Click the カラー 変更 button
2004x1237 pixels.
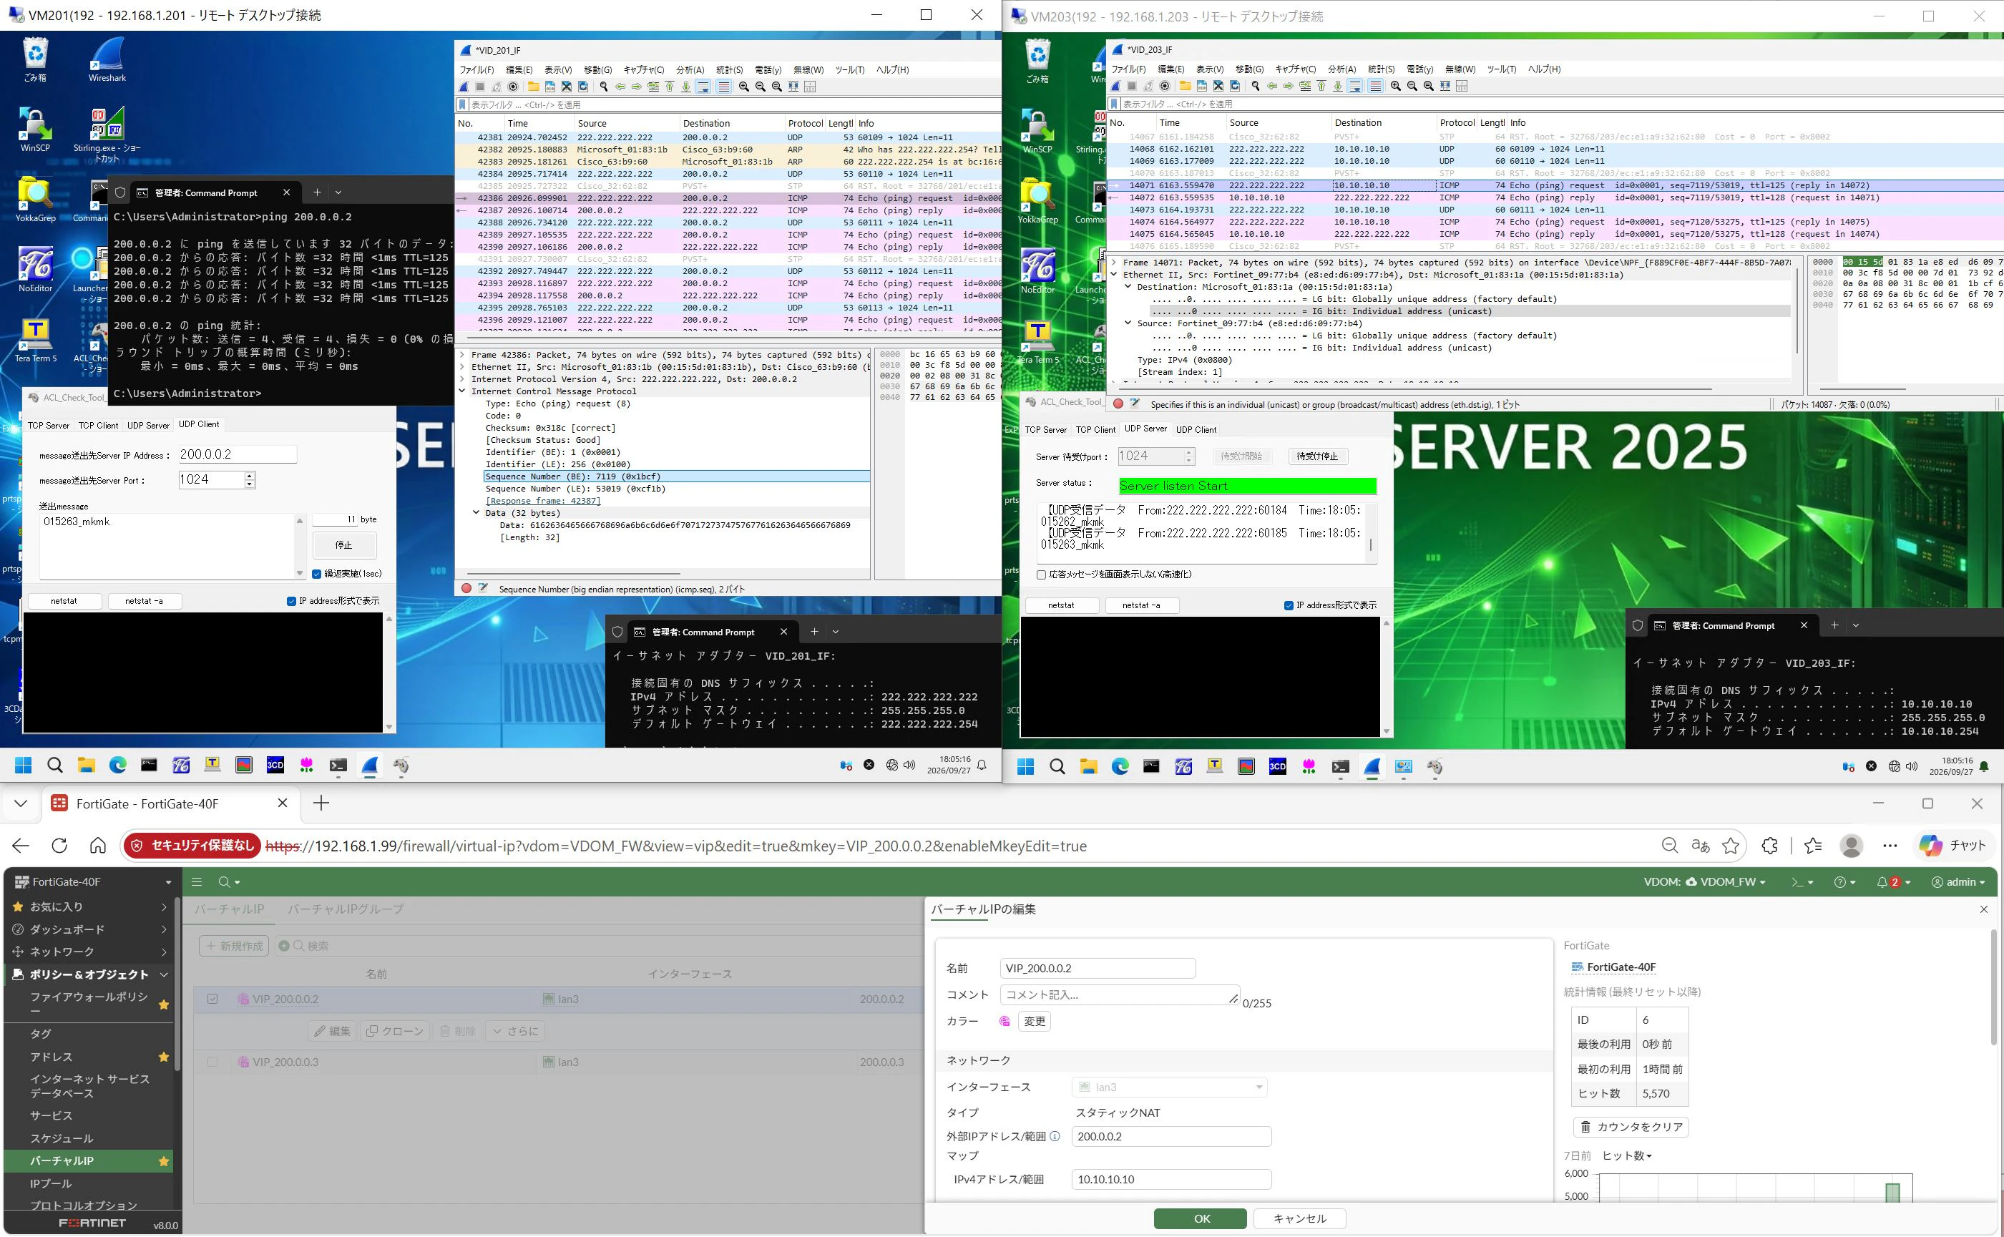1034,1021
